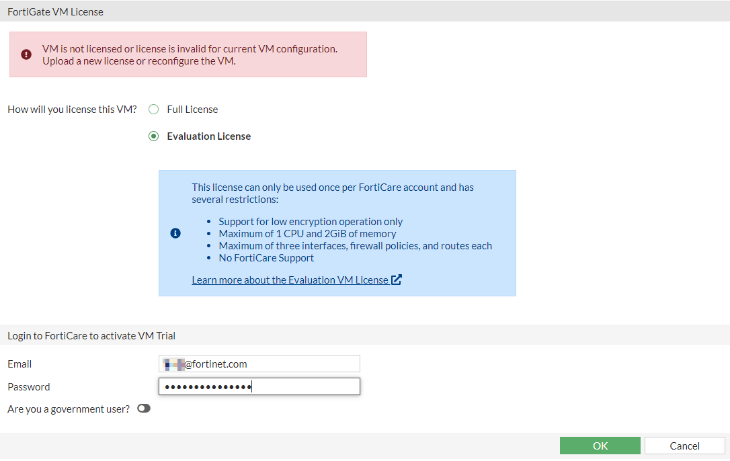Click the 'Password' field label

(28, 387)
